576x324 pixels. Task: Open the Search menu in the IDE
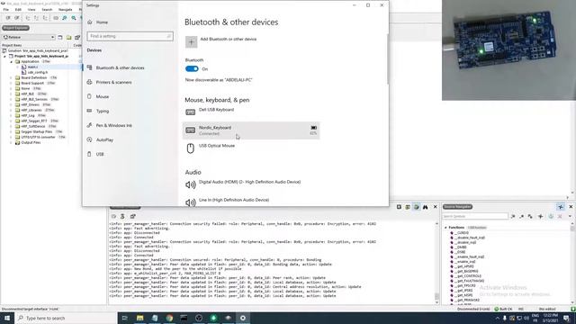coord(47,9)
